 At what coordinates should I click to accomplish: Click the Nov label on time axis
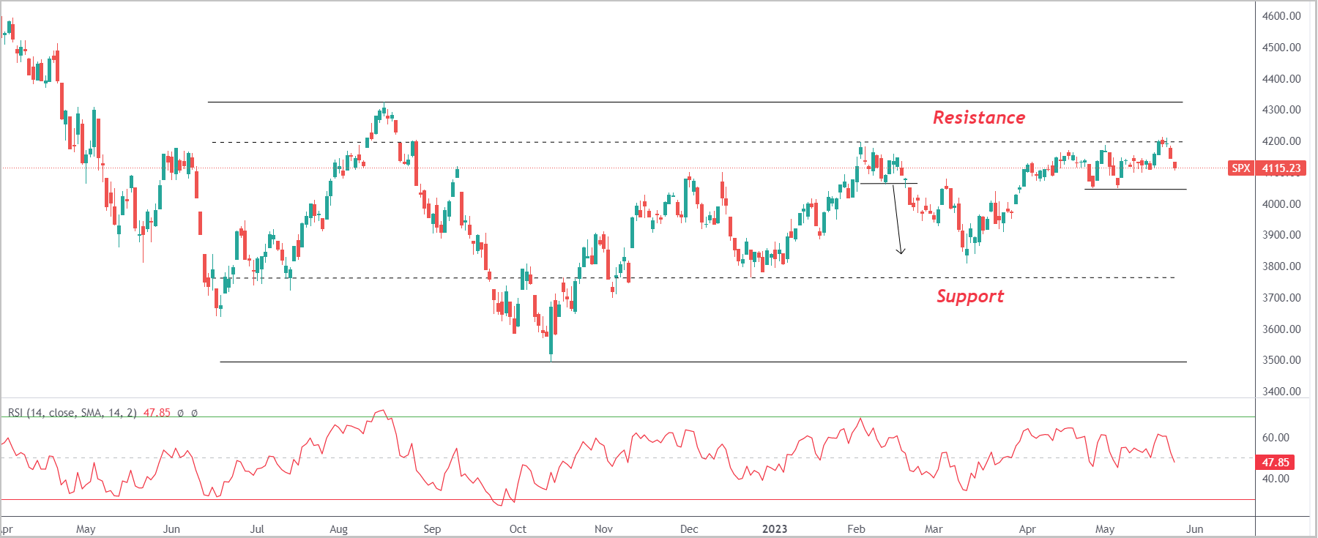[x=603, y=528]
